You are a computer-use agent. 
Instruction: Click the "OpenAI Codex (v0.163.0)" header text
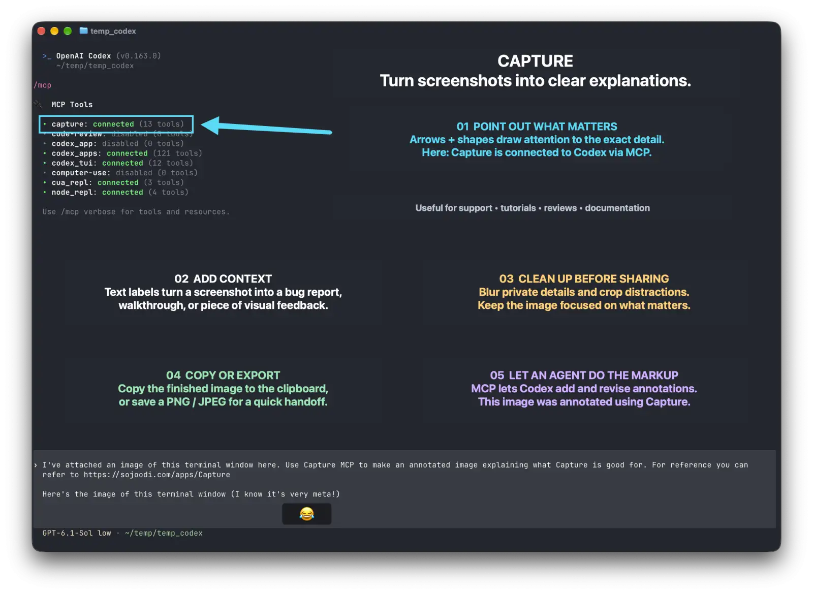[x=108, y=56]
